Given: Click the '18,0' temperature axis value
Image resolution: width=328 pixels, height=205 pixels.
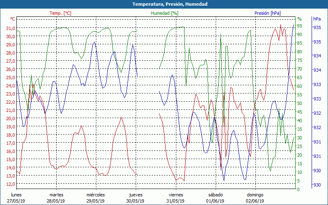Looking at the screenshot, I should (x=11, y=135).
